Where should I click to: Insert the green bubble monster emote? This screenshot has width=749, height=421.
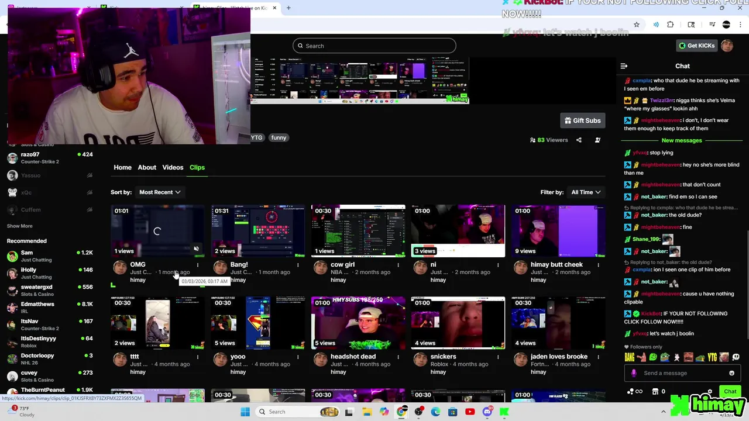pyautogui.click(x=653, y=357)
